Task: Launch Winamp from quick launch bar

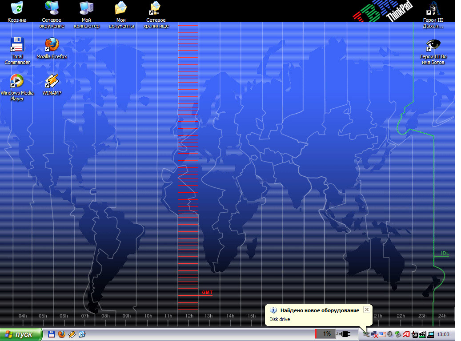Action: [72, 334]
